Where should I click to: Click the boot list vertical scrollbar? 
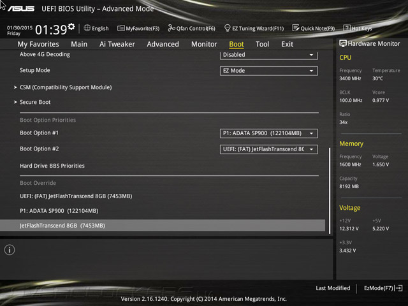click(330, 191)
